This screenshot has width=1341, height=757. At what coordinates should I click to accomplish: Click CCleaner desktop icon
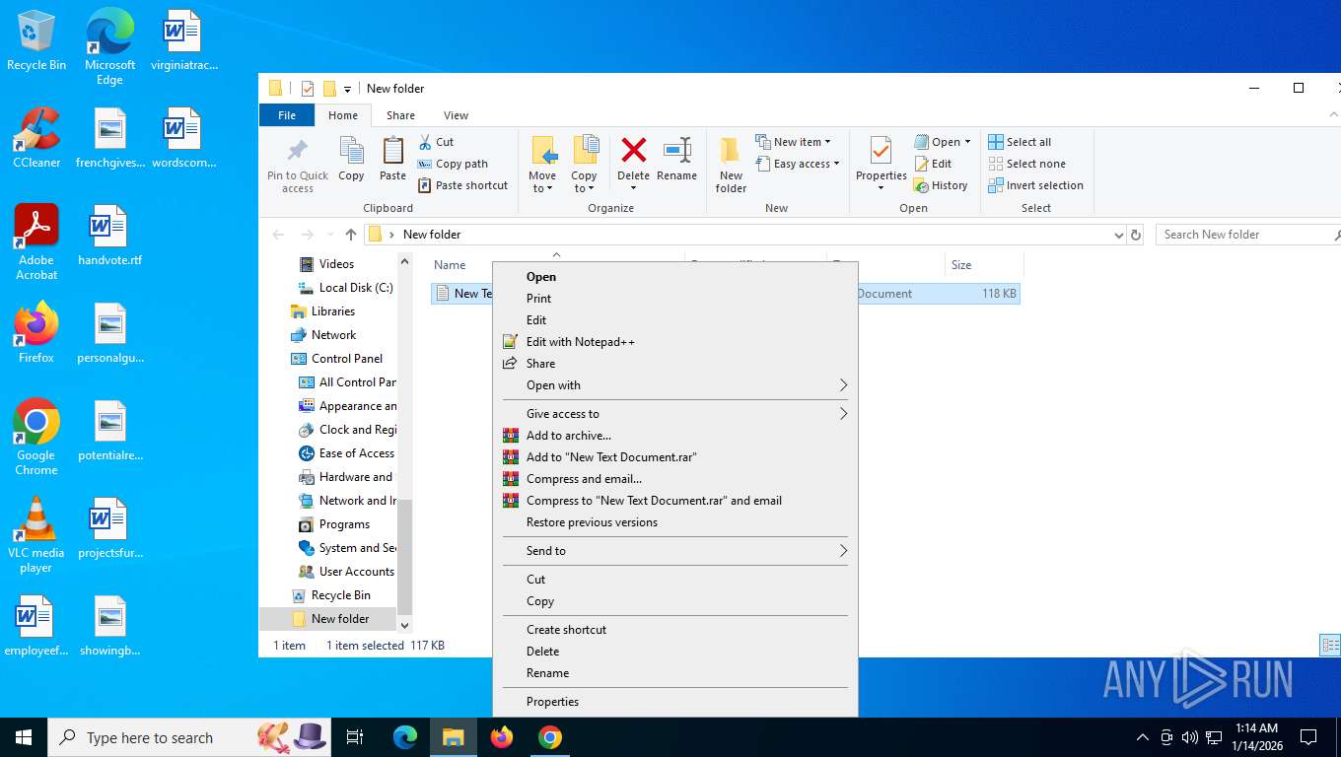click(x=36, y=137)
